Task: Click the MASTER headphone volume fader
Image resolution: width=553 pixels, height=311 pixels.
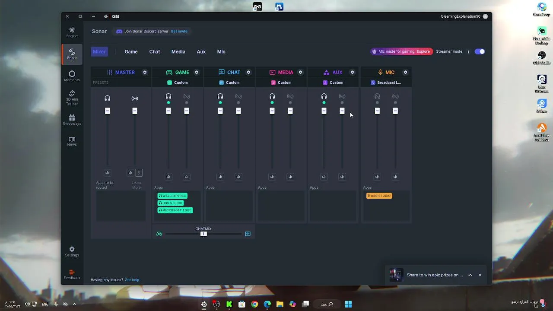Action: [x=107, y=111]
